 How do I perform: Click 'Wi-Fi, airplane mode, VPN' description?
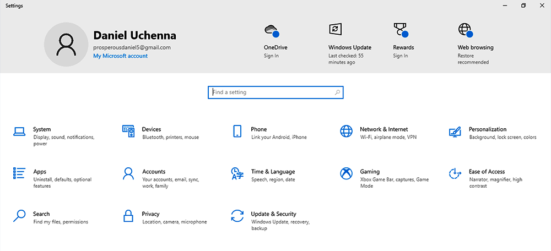[388, 137]
